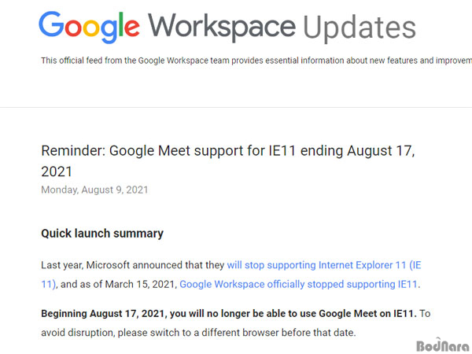The height and width of the screenshot is (354, 472).
Task: Click the word 'Workspace' in the header logo
Action: [x=222, y=28]
